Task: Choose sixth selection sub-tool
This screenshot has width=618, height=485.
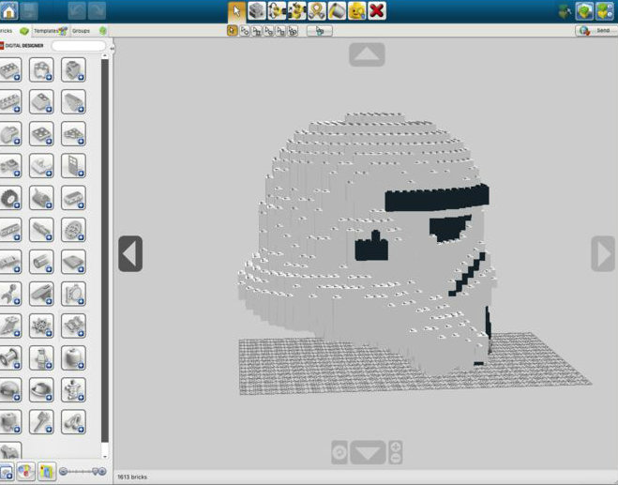Action: [x=293, y=30]
